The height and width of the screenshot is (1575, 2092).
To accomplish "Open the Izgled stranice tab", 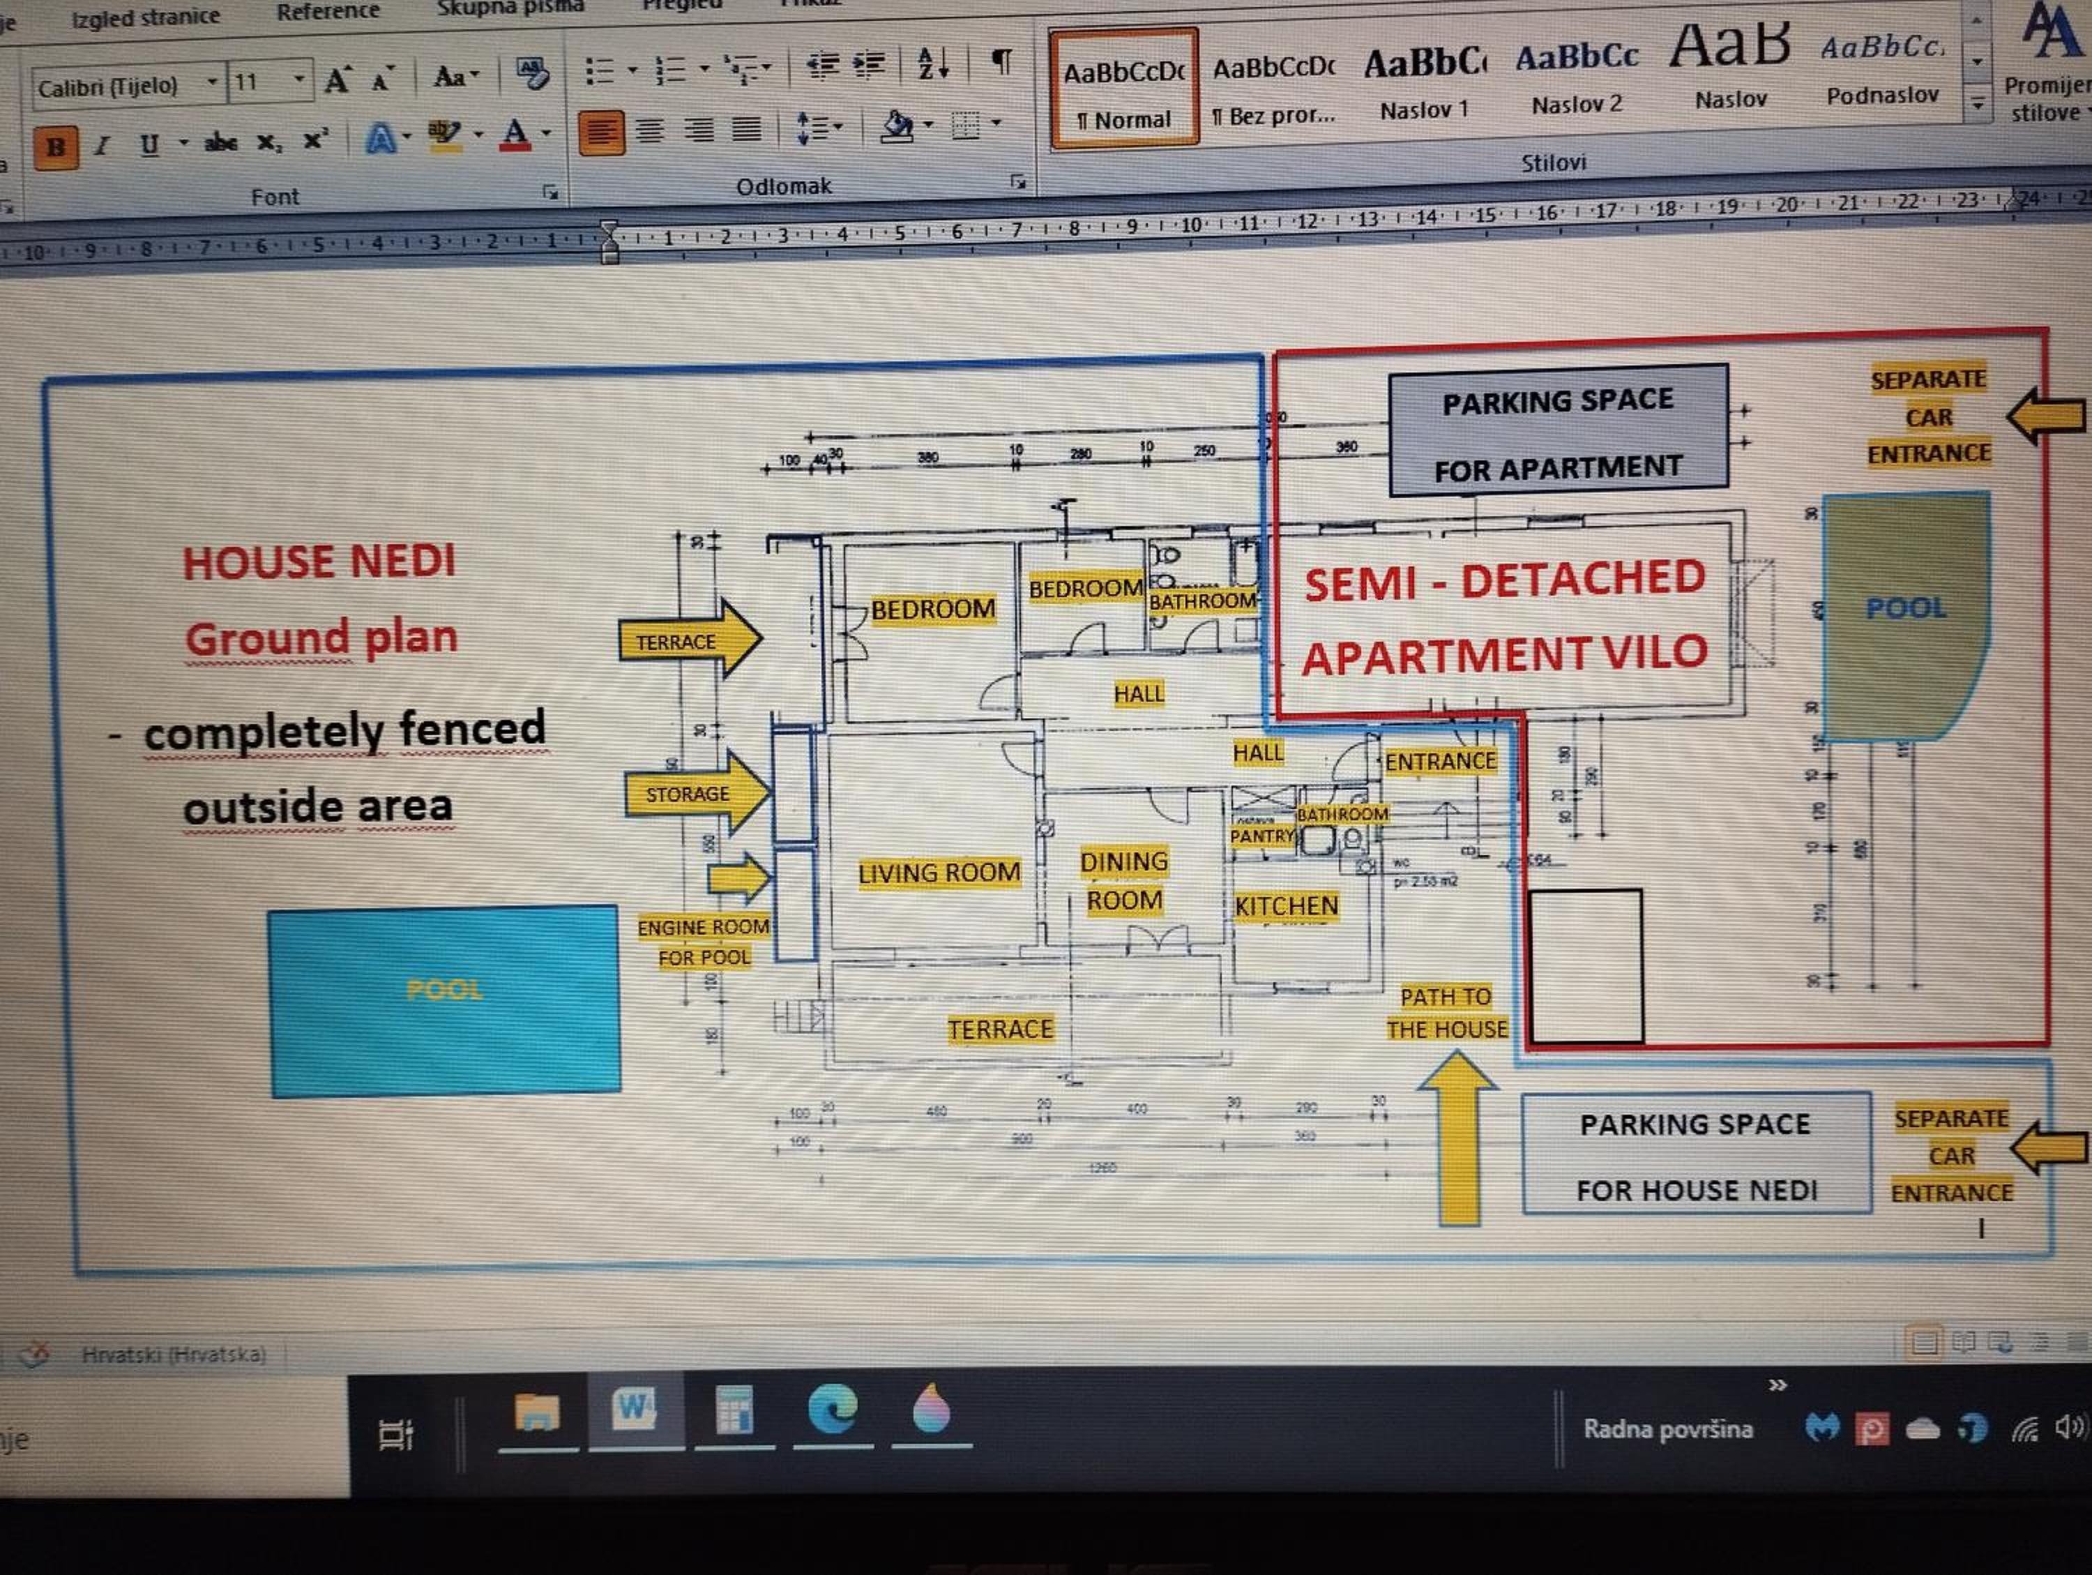I will [x=146, y=17].
